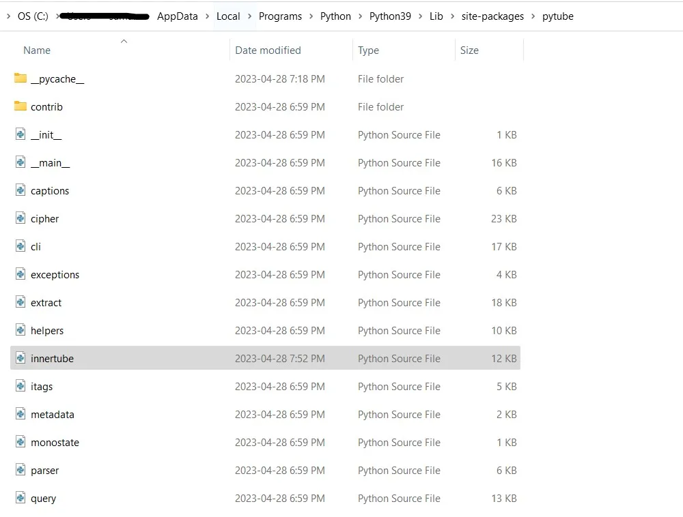Click the __init__ Python file icon
Image resolution: width=683 pixels, height=517 pixels.
(x=20, y=134)
